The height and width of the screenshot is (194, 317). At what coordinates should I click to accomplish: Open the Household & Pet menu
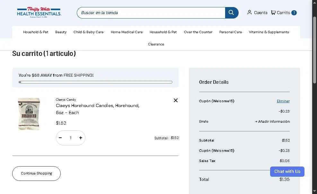tap(163, 32)
